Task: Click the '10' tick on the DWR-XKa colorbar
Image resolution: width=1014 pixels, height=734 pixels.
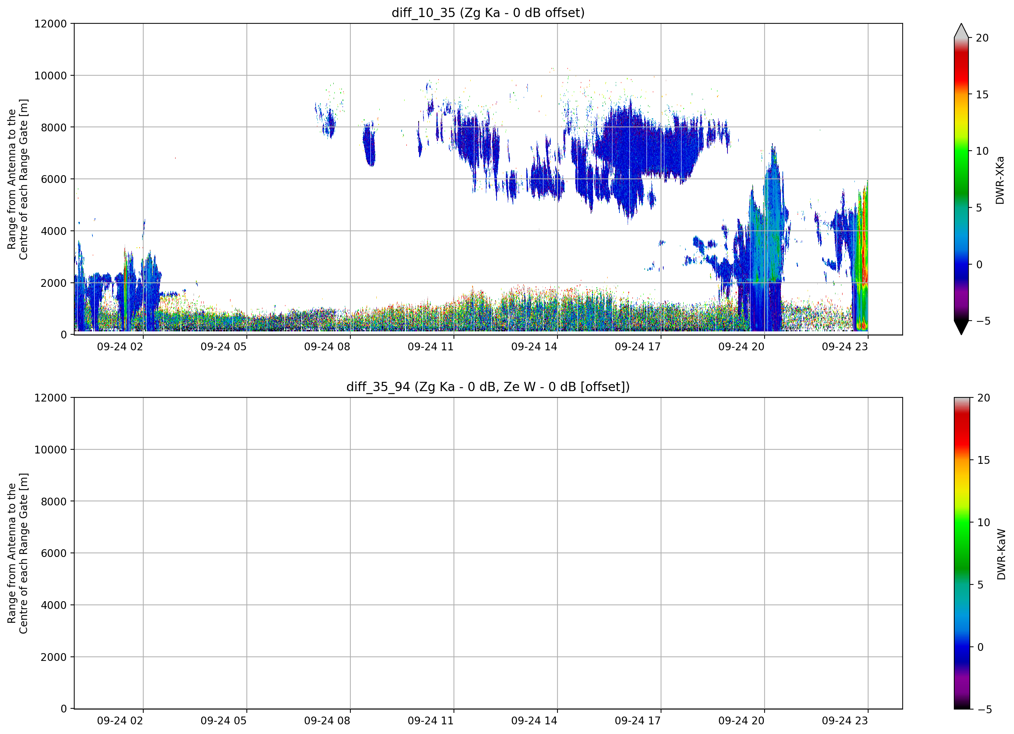Action: point(982,151)
